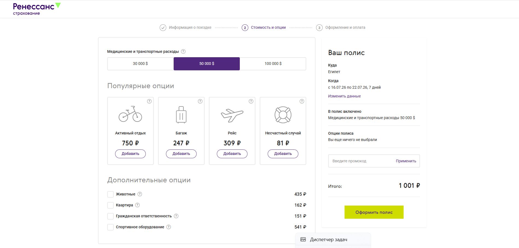The image size is (519, 248).
Task: Click 151 ₽ price for Гражданская ответственность
Action: [x=300, y=216]
